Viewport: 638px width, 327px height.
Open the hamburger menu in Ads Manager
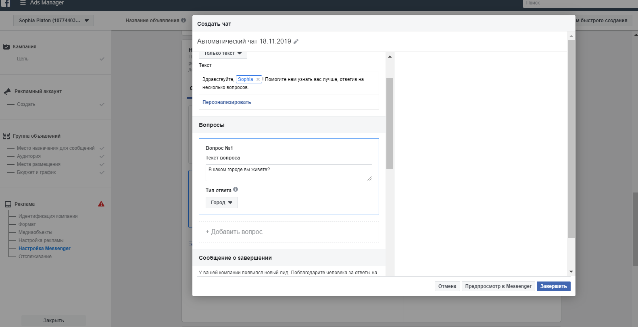(23, 3)
